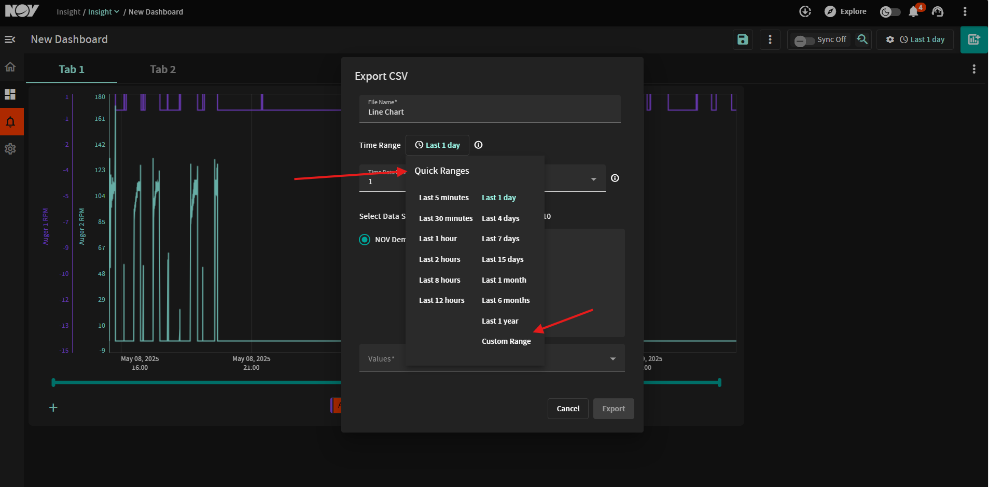This screenshot has width=989, height=487.
Task: Open the dashboard options ellipsis next to the save icon
Action: [x=770, y=39]
